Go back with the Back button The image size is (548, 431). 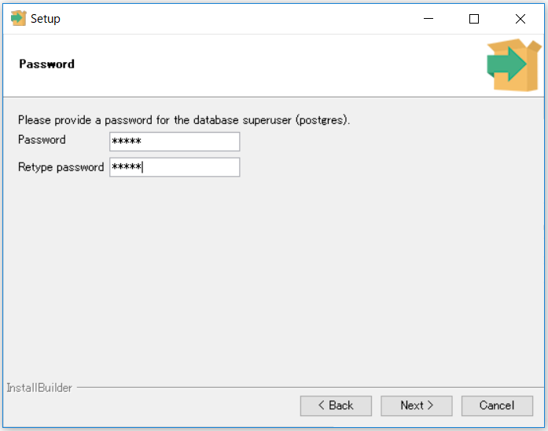(x=336, y=406)
